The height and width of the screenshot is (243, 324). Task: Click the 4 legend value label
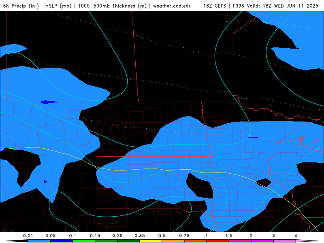click(x=296, y=236)
